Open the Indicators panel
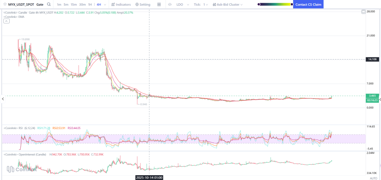 tap(121, 4)
